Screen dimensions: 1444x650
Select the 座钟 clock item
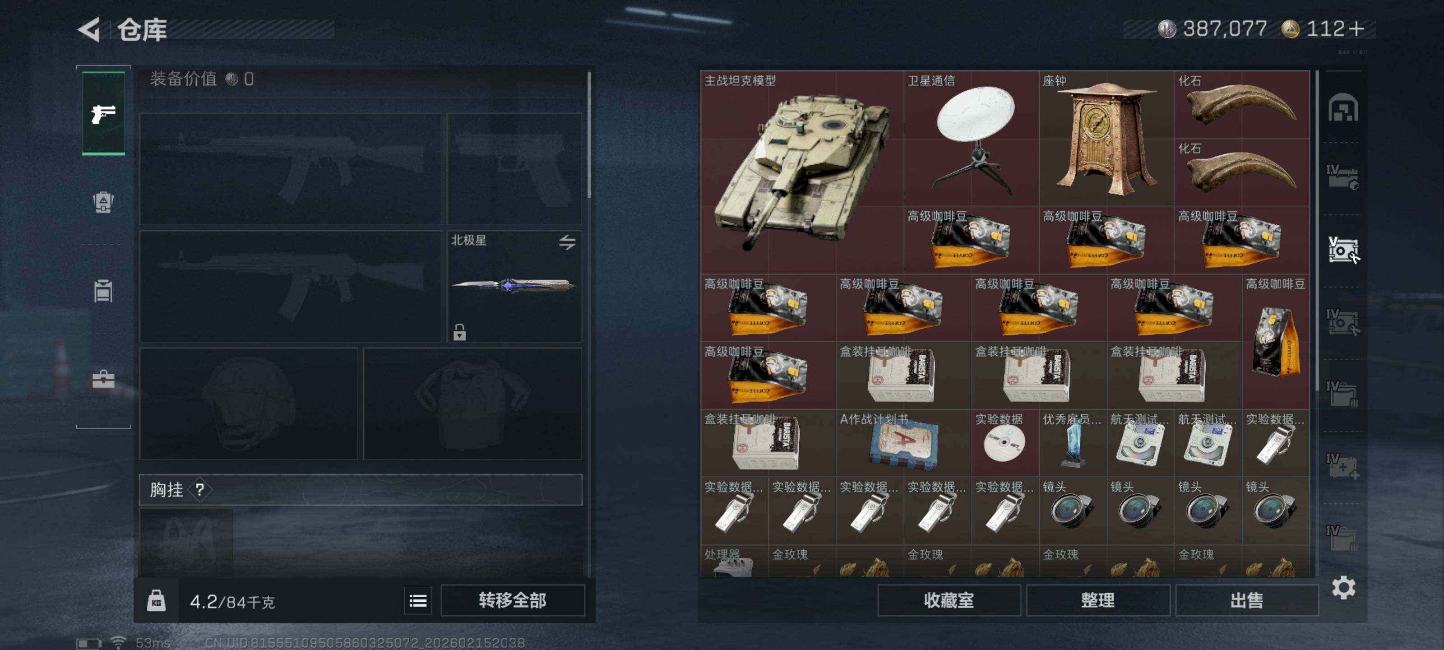point(1106,139)
